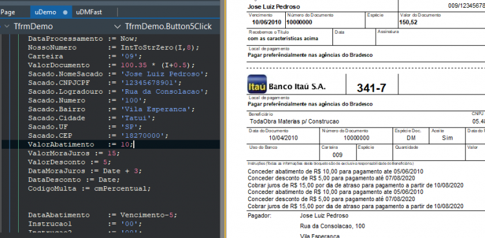Click first 'Cobrar juros de R$ 15,00' instruction
This screenshot has width=485, height=238.
point(356,185)
